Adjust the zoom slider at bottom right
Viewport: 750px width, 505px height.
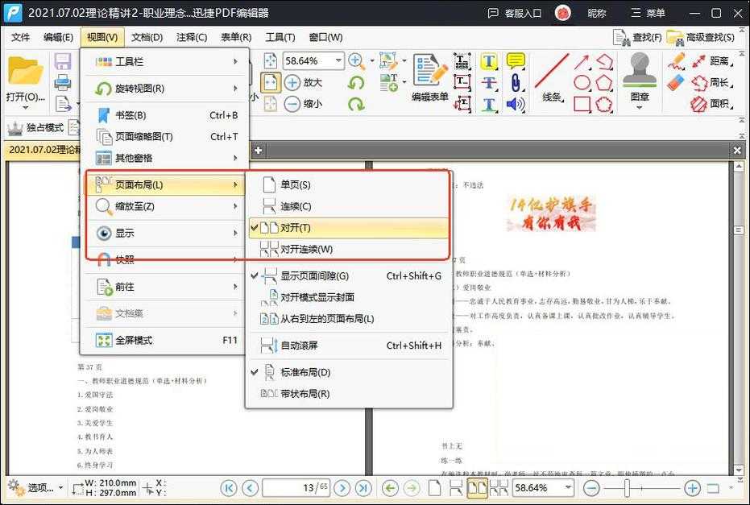(628, 488)
